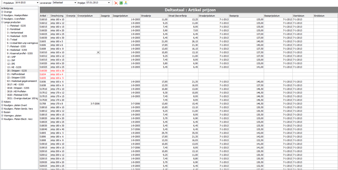
Task: Click the Overprijsdatum column header
Action: [88, 16]
